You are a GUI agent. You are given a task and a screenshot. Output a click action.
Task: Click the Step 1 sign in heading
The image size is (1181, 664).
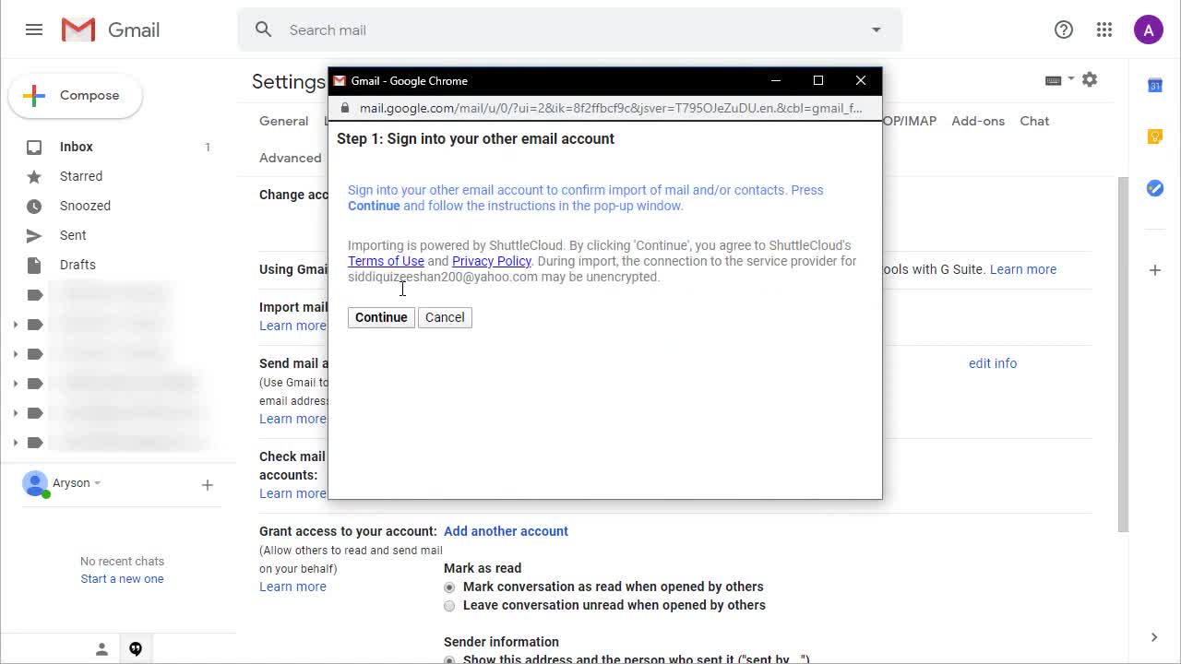[x=475, y=138]
